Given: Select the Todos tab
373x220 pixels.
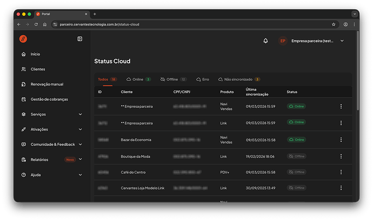Looking at the screenshot, I should [107, 79].
